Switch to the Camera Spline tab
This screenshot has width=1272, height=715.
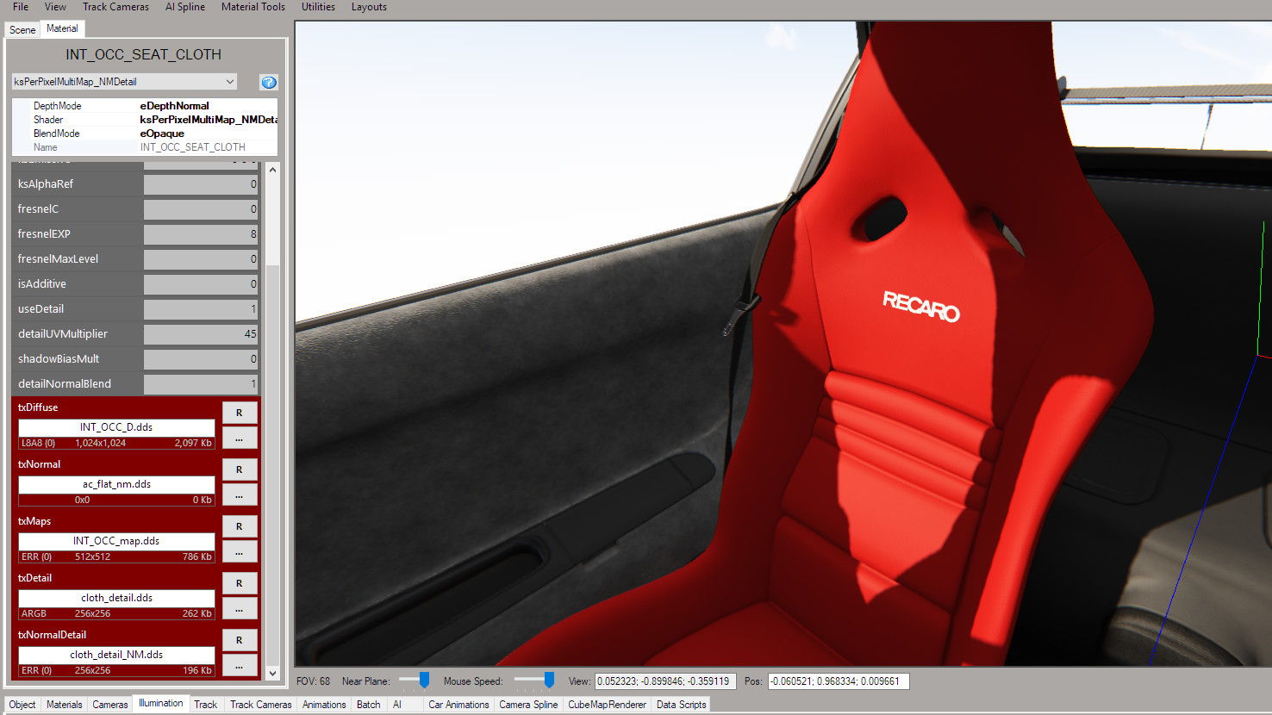[x=528, y=705]
